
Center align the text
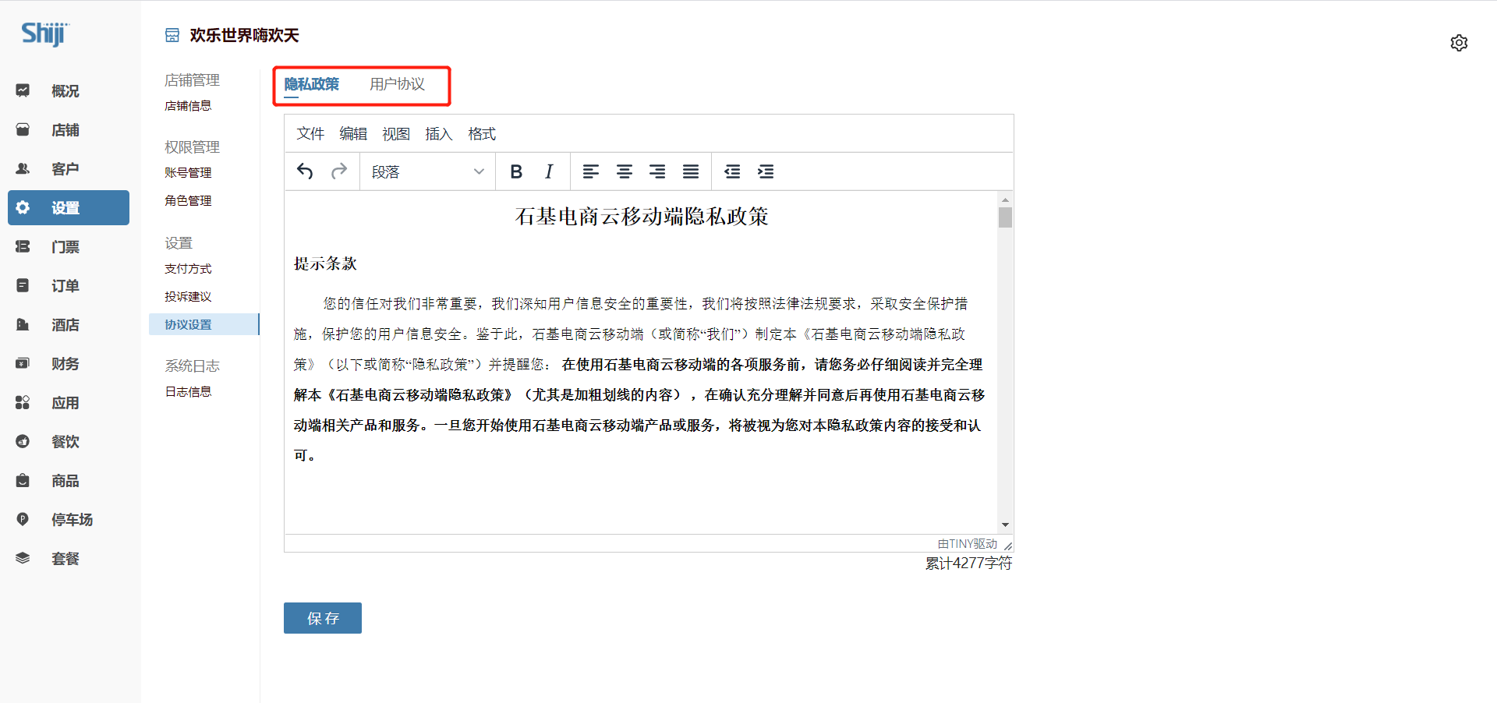point(625,171)
